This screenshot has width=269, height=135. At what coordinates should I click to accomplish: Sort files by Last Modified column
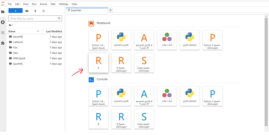pyautogui.click(x=53, y=32)
